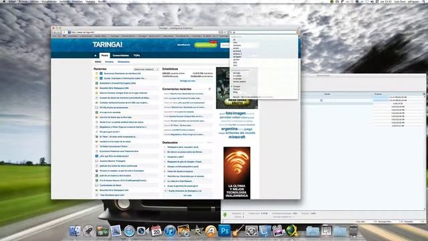Click the servidor tag in tag cloud
The image size is (428, 241).
click(x=225, y=117)
